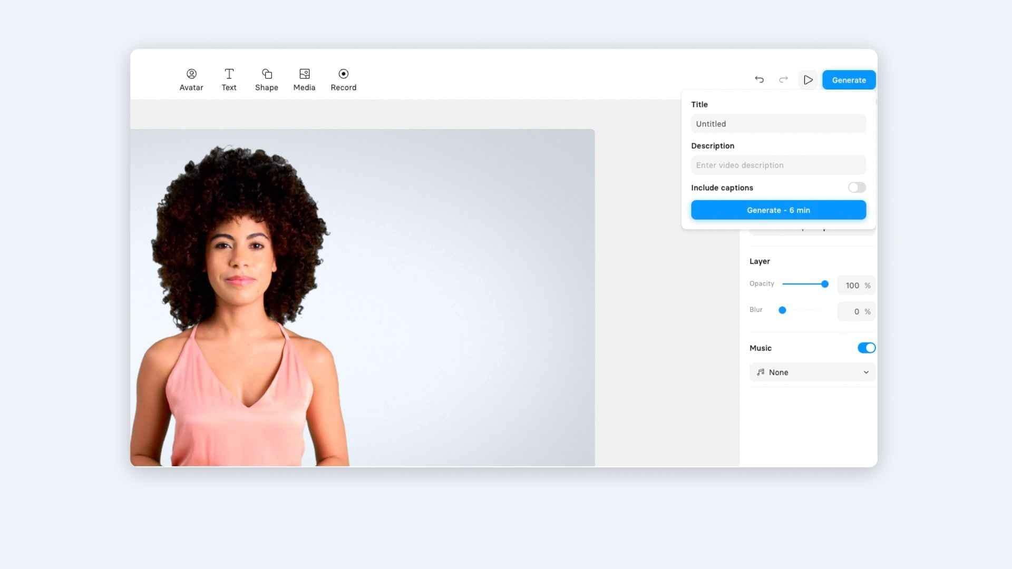This screenshot has width=1012, height=569.
Task: Select the Text tool
Action: pyautogui.click(x=229, y=79)
